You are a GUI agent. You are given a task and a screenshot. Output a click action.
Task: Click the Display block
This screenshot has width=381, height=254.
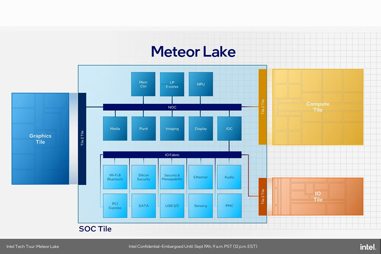(x=201, y=129)
